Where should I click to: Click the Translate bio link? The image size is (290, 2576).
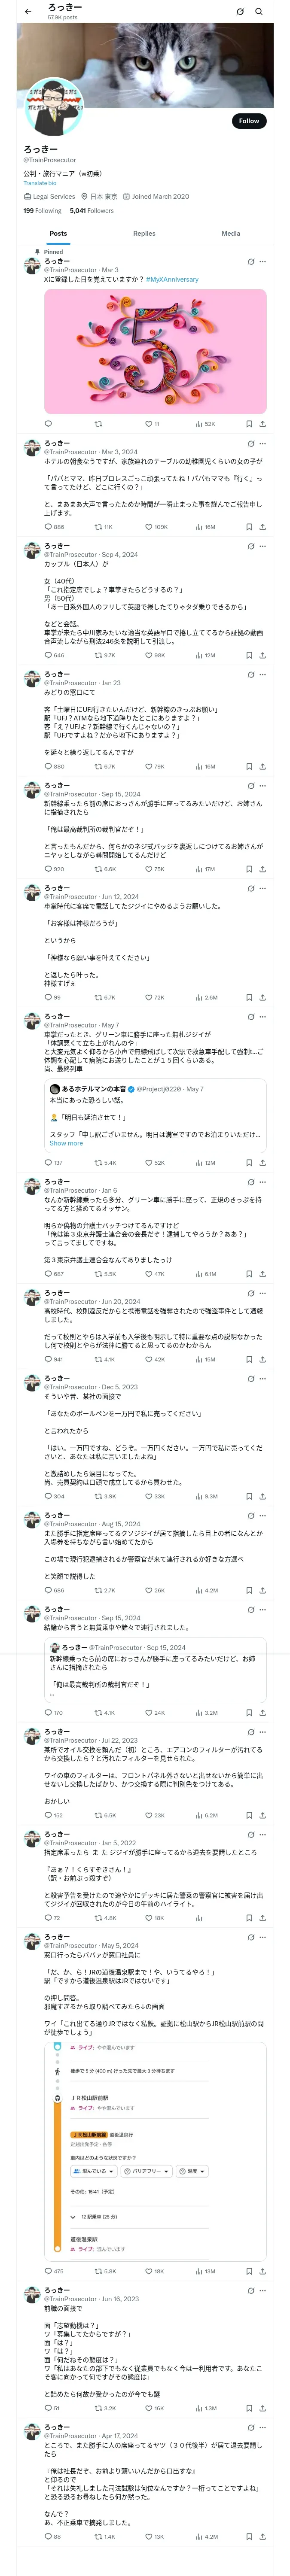click(x=40, y=183)
